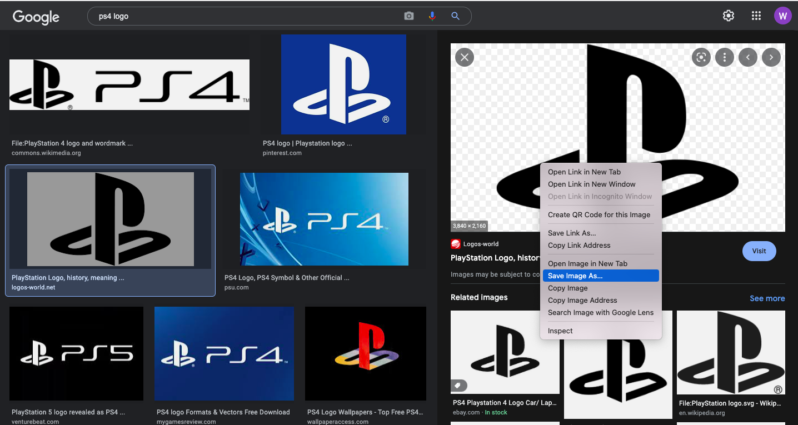
Task: Open the classic color PlayStation logo thumbnail
Action: click(x=366, y=353)
